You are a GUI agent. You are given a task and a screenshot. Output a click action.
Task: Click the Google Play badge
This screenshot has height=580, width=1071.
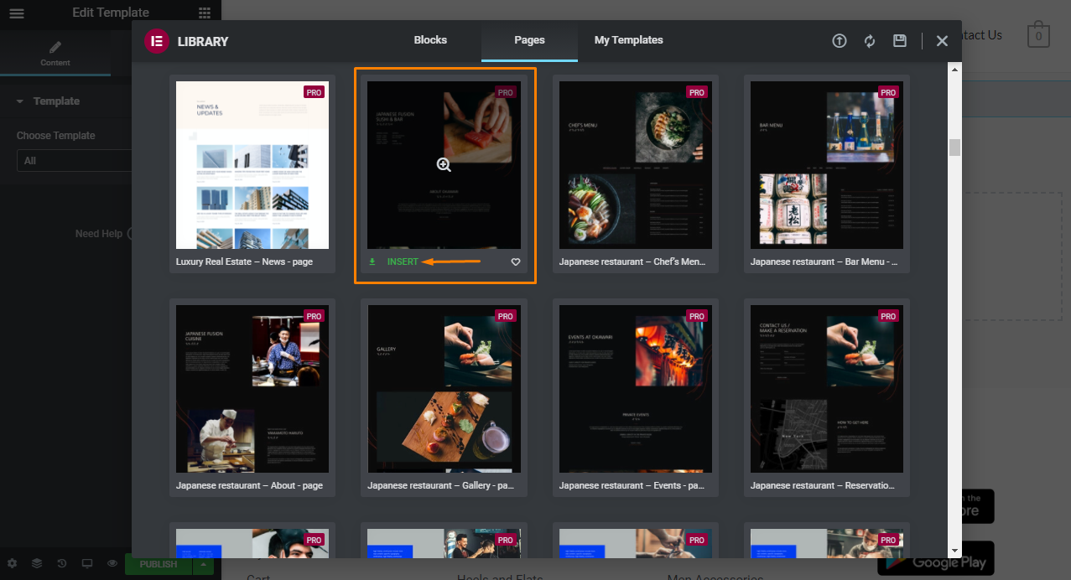(936, 557)
